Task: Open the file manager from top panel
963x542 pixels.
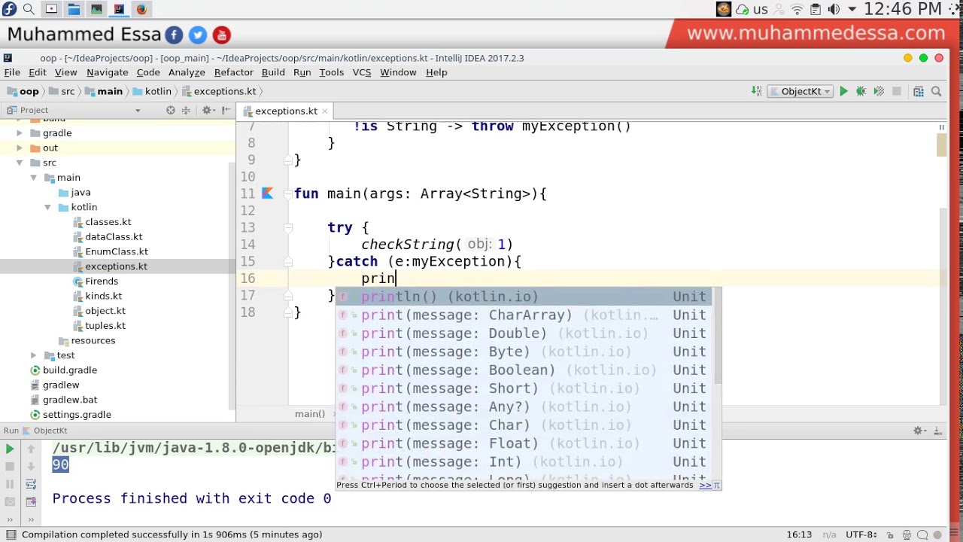Action: click(74, 9)
